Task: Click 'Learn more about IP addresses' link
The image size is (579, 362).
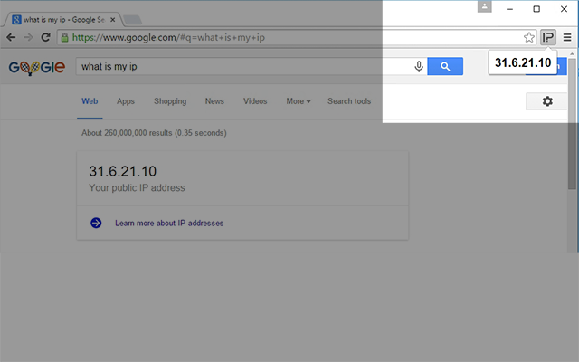Action: (169, 224)
